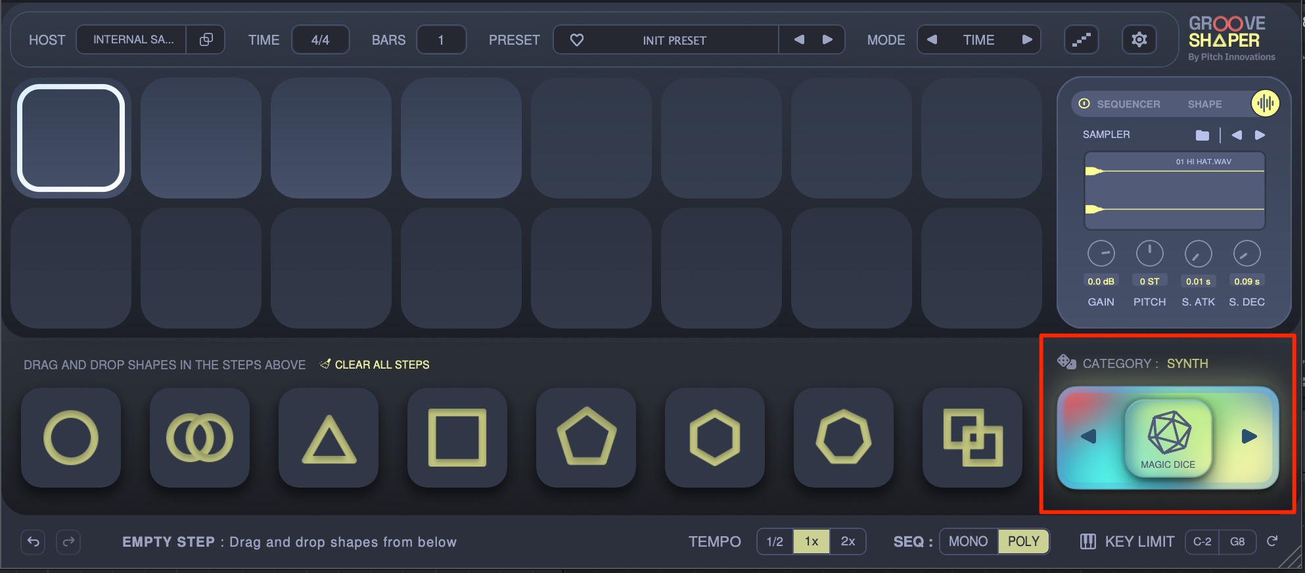Screen dimensions: 1305x573
Task: Load the previous sample
Action: tap(1237, 135)
